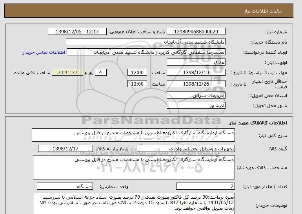Click the اولویت نیاز label
The height and width of the screenshot is (214, 302).
pos(276,63)
